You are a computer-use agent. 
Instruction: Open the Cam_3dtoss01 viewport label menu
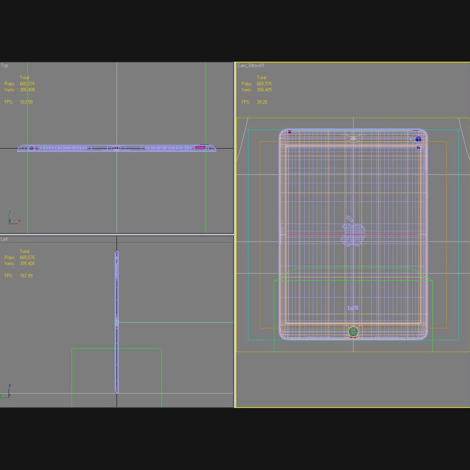click(x=251, y=65)
